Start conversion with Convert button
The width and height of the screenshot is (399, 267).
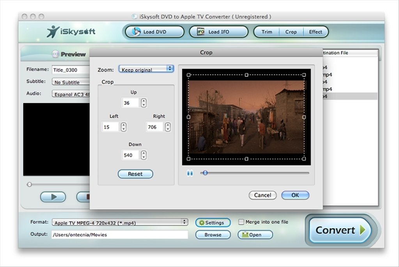340,230
